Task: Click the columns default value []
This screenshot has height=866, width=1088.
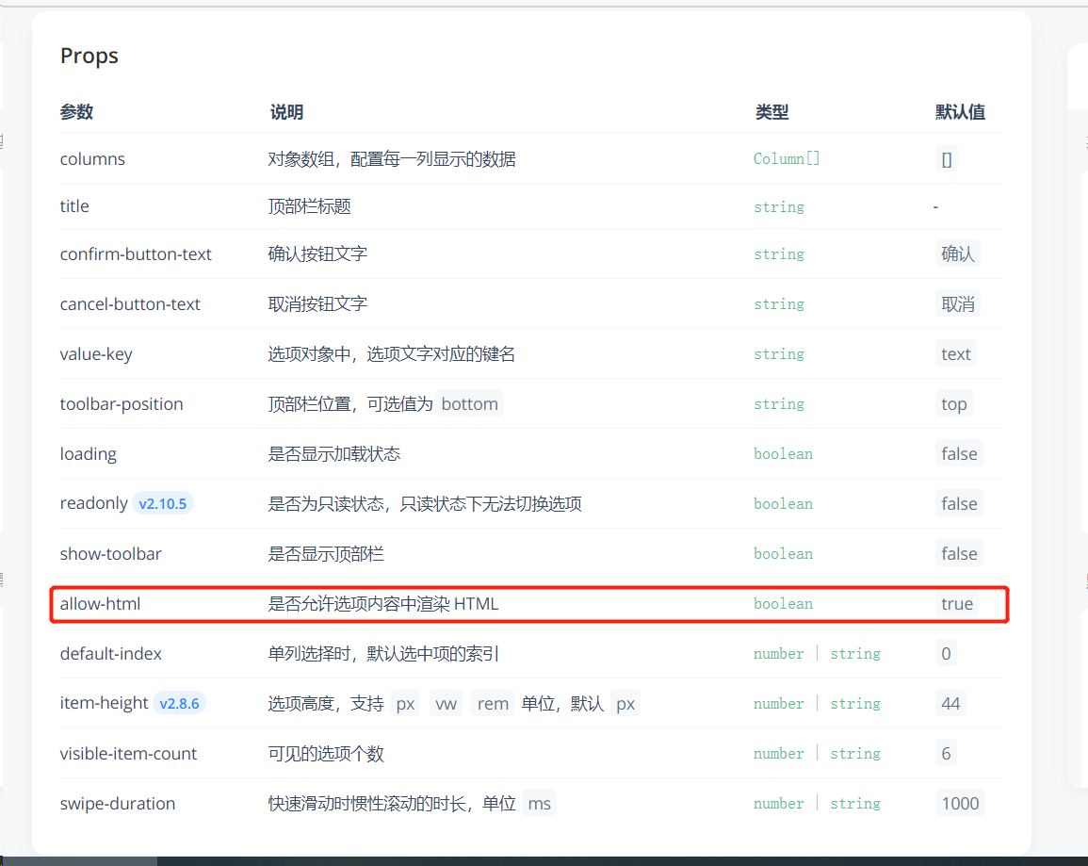Action: point(947,159)
